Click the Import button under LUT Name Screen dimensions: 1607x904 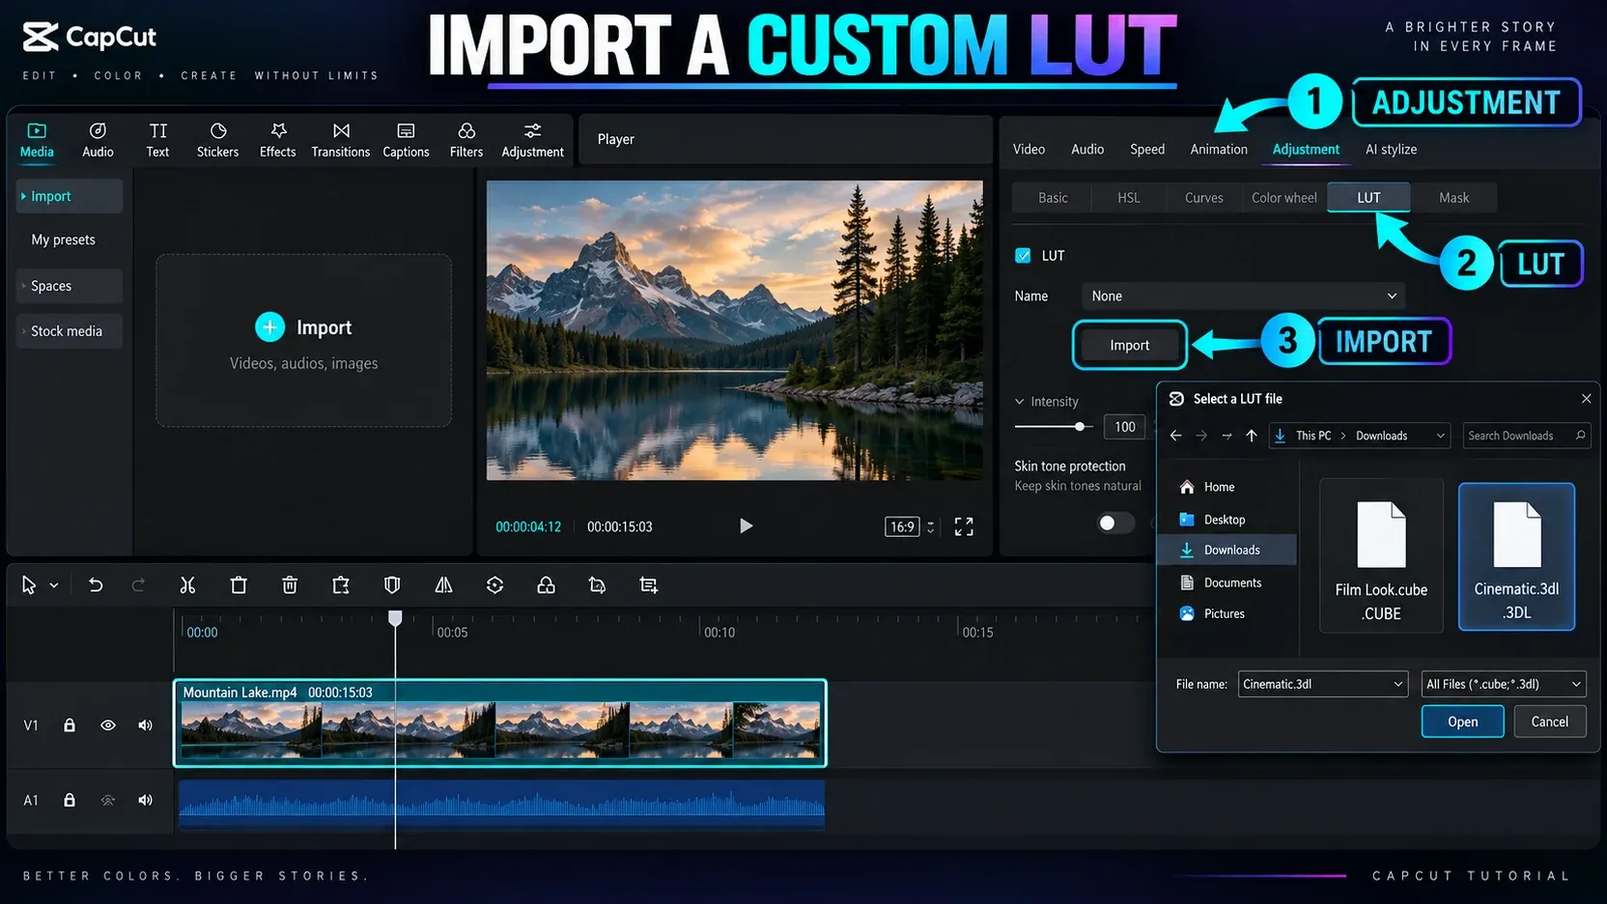point(1129,345)
